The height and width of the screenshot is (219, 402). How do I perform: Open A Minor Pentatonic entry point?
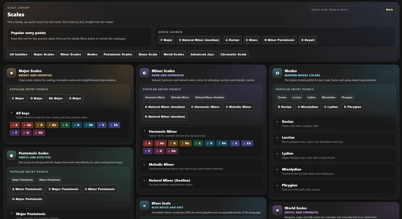27,189
